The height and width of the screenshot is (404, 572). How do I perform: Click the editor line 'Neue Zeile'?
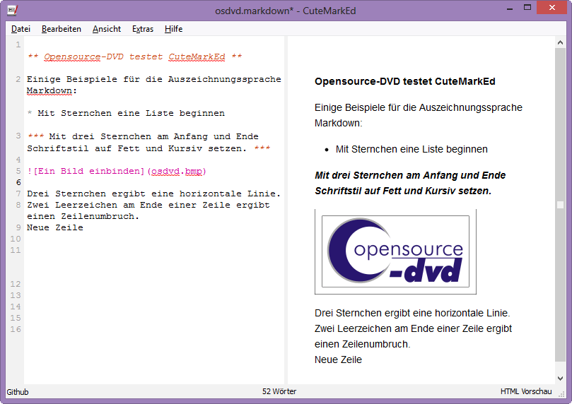[55, 227]
